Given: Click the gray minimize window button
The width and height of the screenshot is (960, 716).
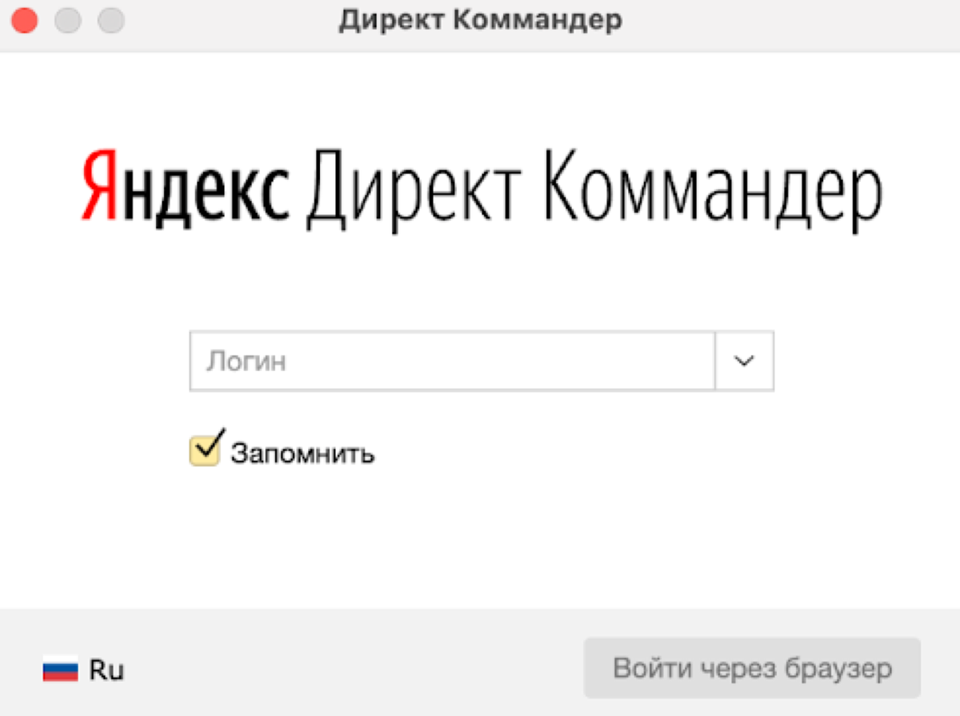Looking at the screenshot, I should [x=68, y=21].
